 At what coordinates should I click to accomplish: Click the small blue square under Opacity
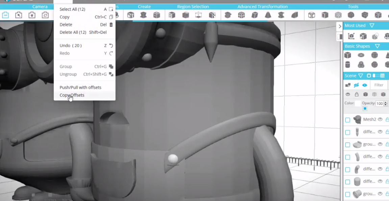pos(365,108)
